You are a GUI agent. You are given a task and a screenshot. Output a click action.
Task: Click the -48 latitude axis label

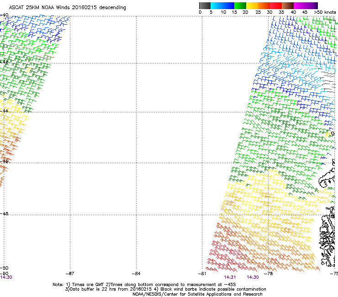(x=4, y=213)
